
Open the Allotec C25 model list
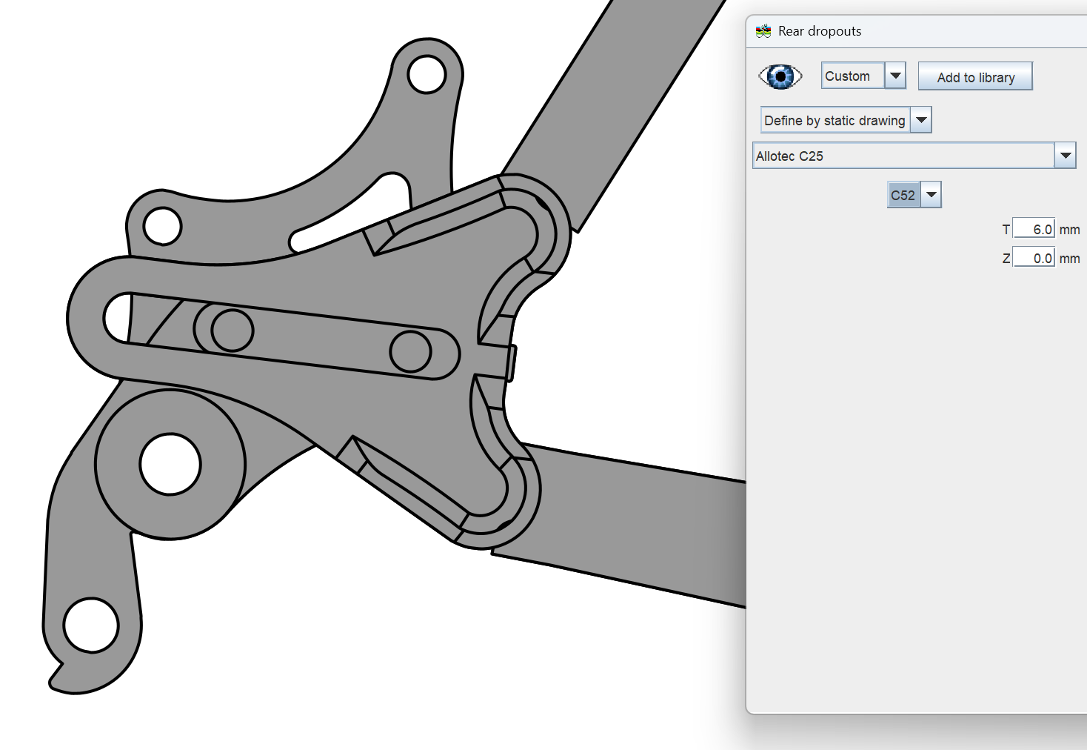tap(1065, 156)
